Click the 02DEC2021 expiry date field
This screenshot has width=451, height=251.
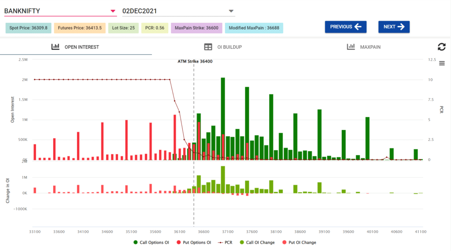179,11
